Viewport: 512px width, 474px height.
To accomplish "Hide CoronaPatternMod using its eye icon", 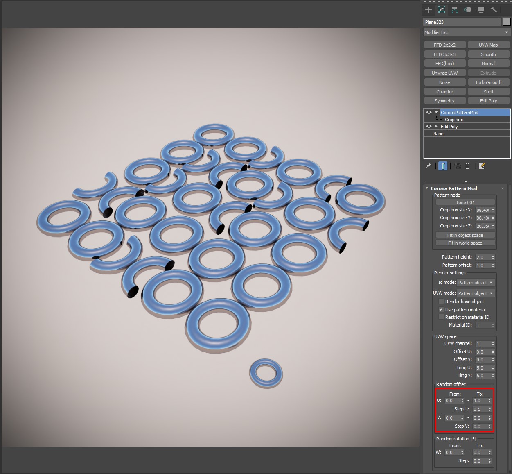I will click(429, 112).
